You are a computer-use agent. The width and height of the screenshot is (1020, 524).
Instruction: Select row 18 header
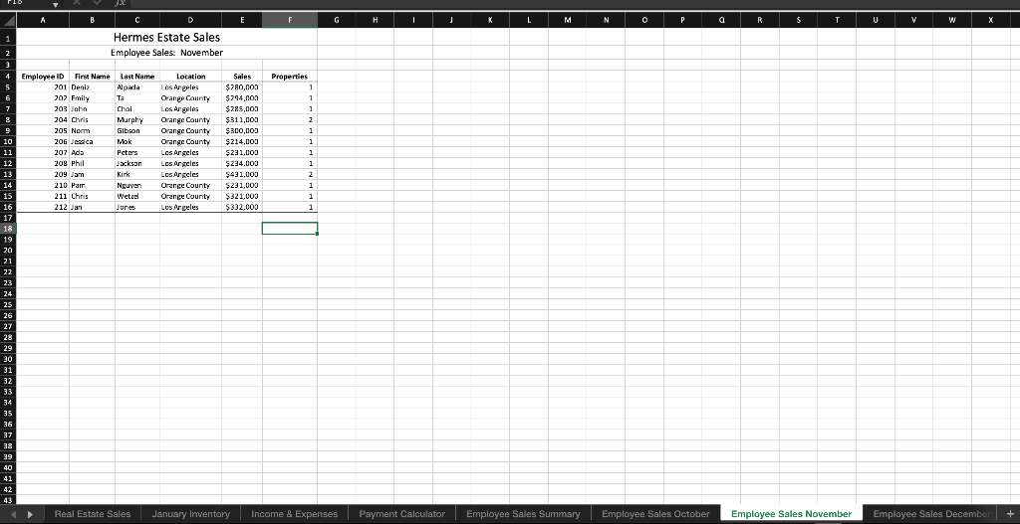point(8,229)
